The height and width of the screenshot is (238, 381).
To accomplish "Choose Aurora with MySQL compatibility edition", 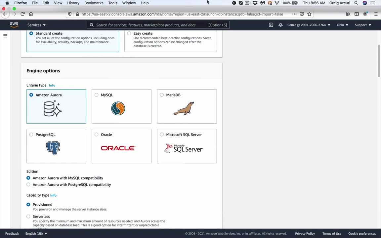I will click(28, 178).
